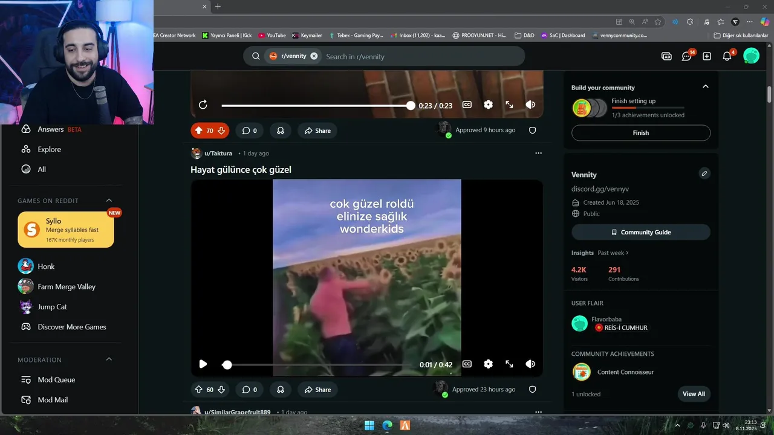Share the post approved 23 hours ago

317,390
